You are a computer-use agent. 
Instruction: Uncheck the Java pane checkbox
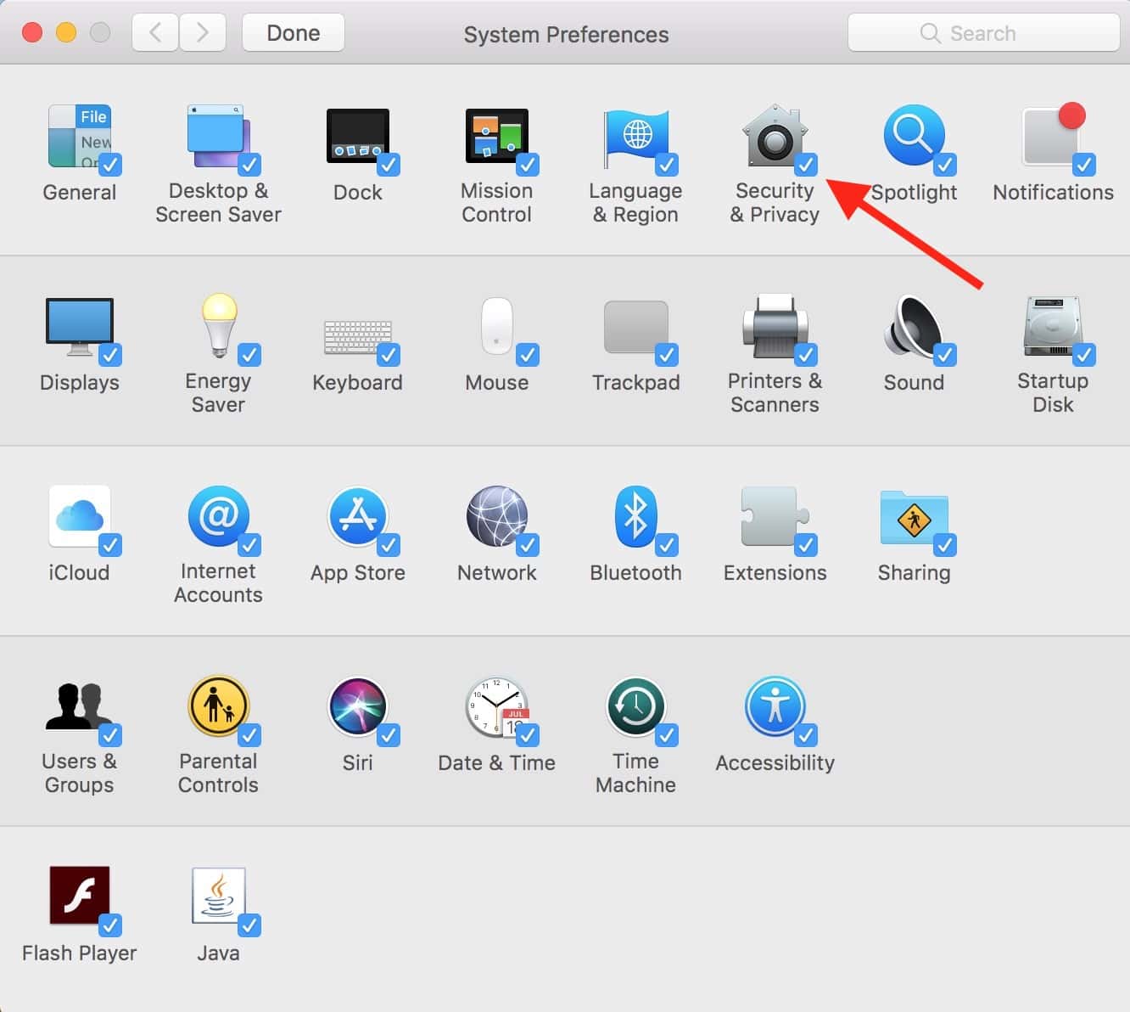[249, 925]
